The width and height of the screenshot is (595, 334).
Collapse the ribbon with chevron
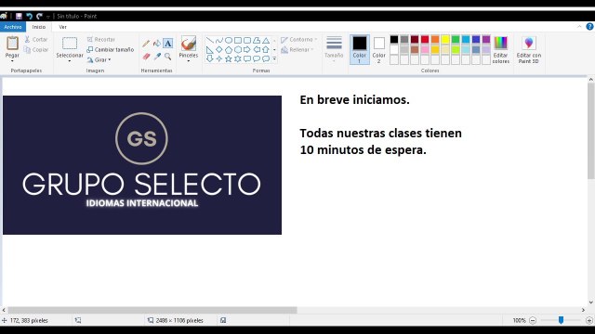coord(579,27)
